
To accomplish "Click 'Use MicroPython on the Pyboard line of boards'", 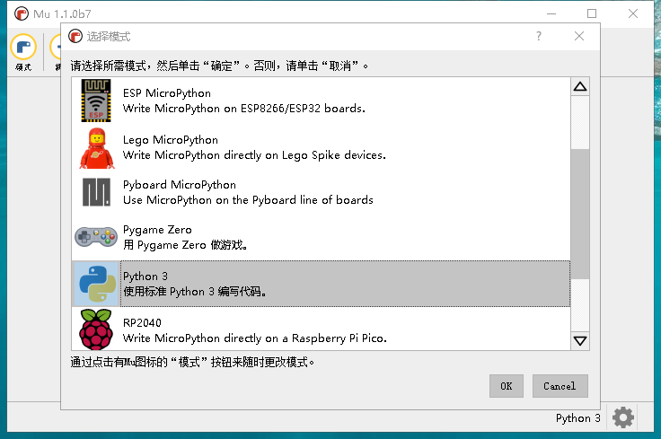I will [x=248, y=200].
